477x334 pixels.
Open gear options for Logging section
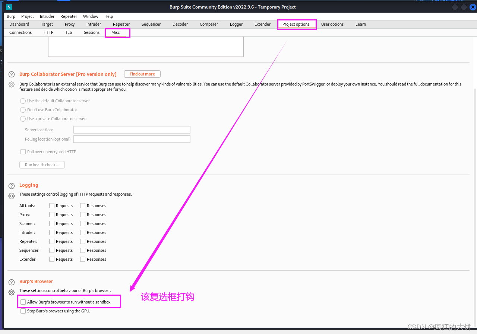click(12, 196)
